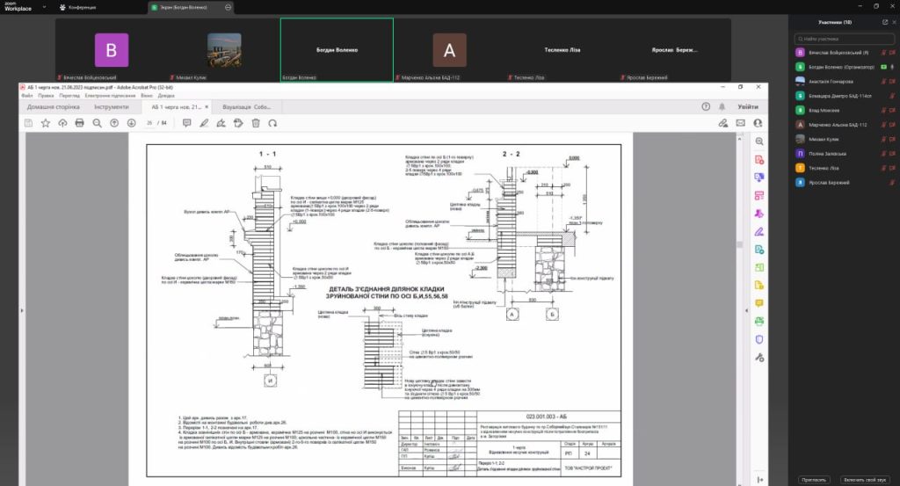The image size is (900, 486).
Task: Toggle camera icon for Влад Моисеев in list
Action: [891, 110]
